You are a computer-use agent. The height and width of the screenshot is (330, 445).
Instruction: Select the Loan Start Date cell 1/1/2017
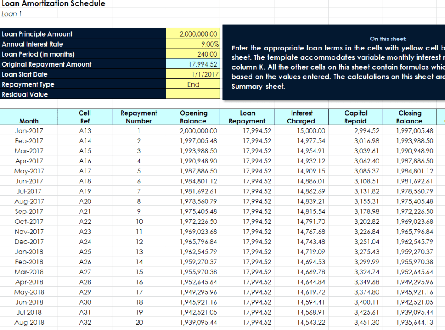tap(193, 74)
